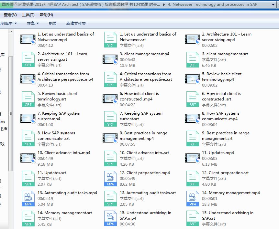Select file name 3. client management.mp4
This screenshot has width=279, height=229.
point(144,54)
